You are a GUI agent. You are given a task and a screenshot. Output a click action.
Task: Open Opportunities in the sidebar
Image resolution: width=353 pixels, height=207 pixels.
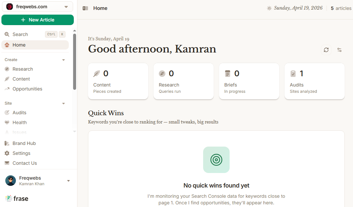27,89
